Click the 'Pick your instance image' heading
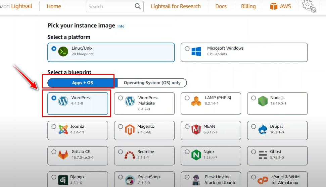The height and width of the screenshot is (187, 326). click(x=81, y=25)
